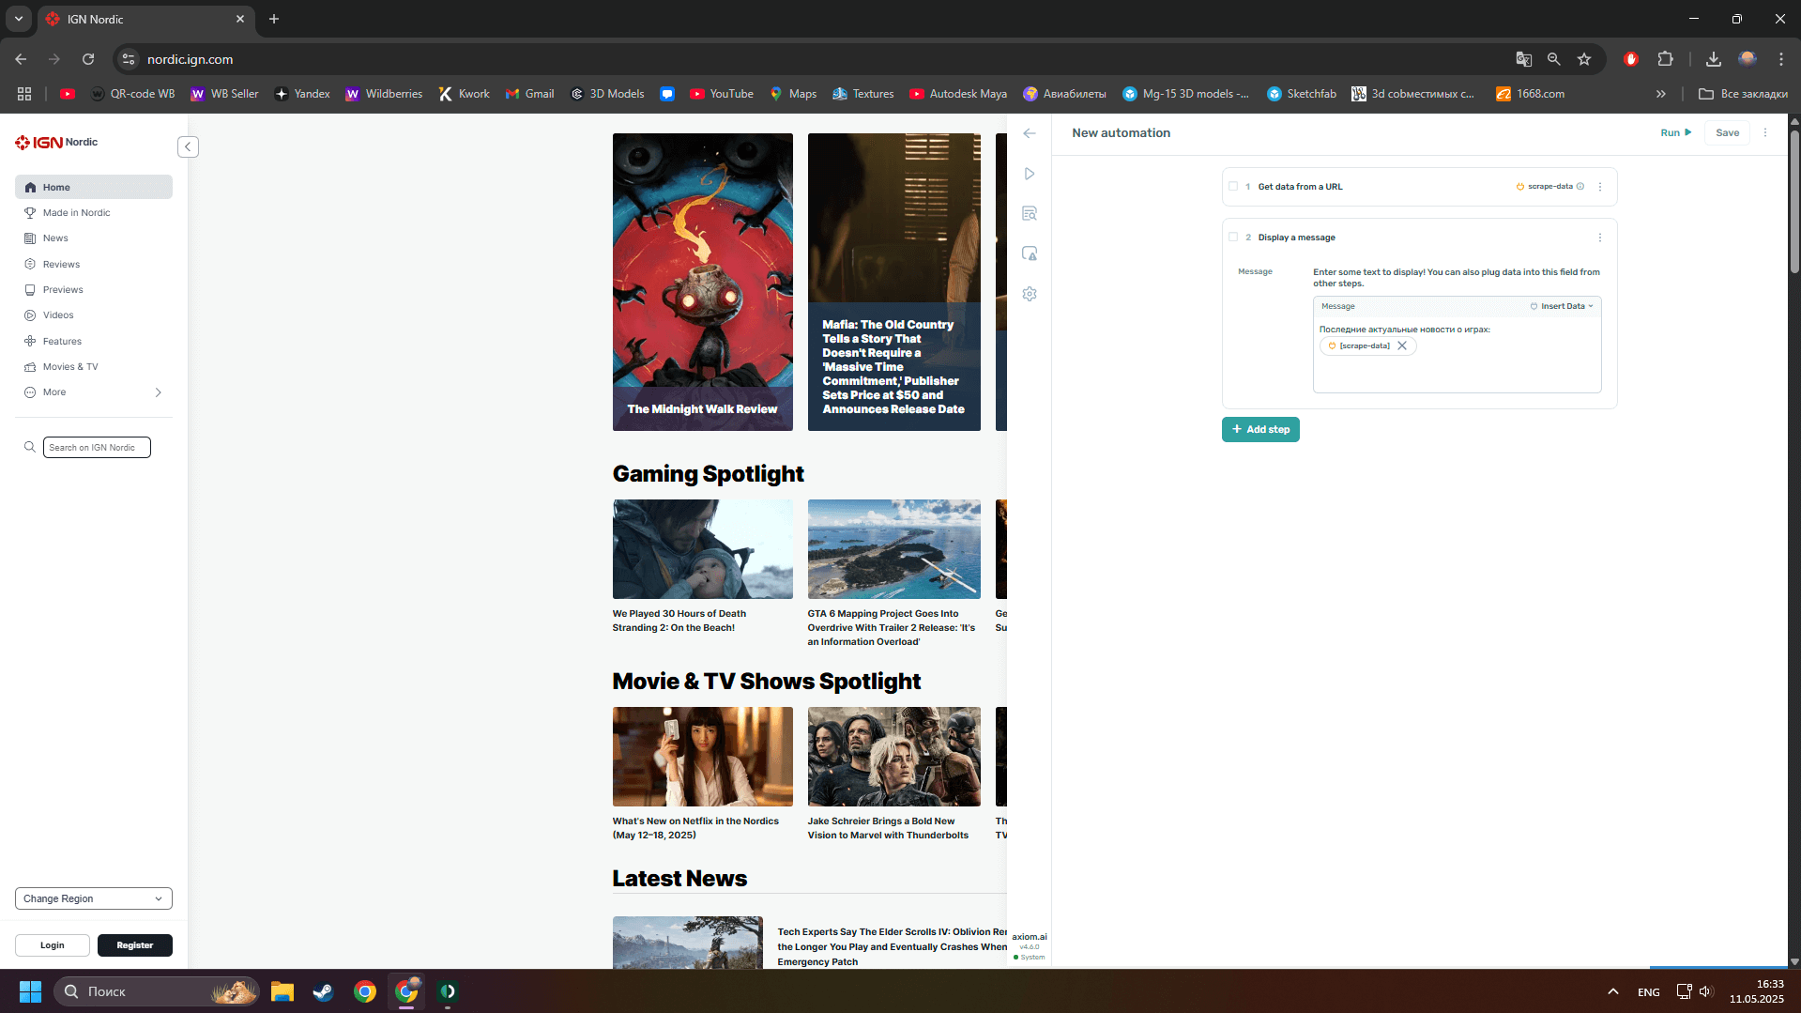Image resolution: width=1801 pixels, height=1013 pixels.
Task: Open Previews in the IGN sidebar
Action: click(x=94, y=290)
